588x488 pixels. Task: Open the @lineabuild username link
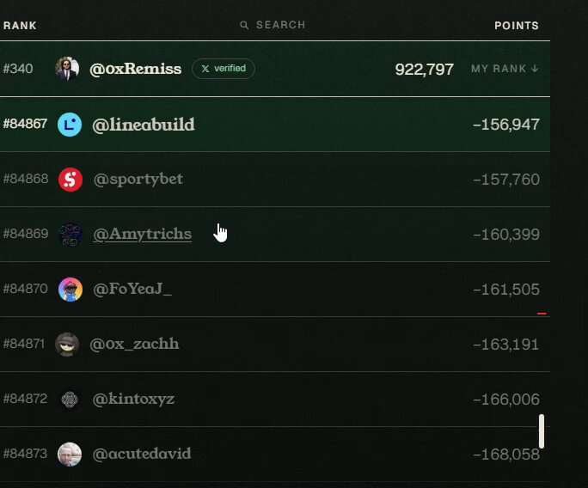[144, 125]
